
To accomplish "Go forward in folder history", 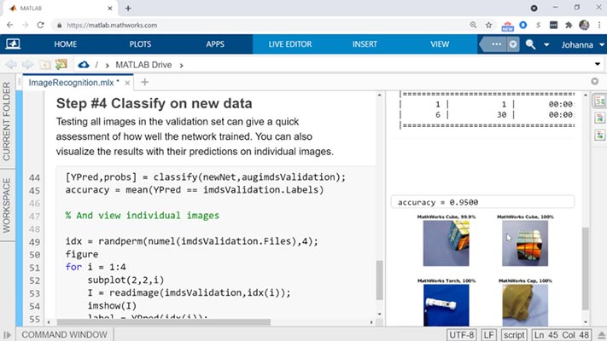I will [27, 65].
